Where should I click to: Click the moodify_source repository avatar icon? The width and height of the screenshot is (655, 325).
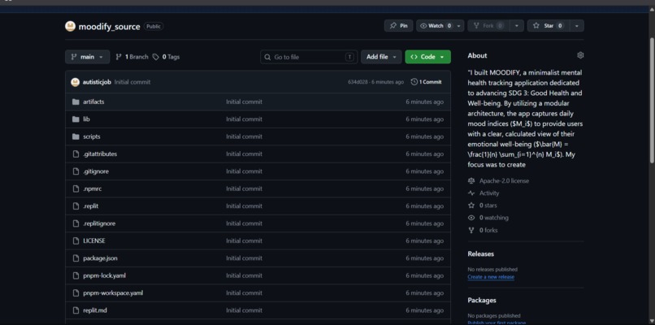pyautogui.click(x=70, y=26)
